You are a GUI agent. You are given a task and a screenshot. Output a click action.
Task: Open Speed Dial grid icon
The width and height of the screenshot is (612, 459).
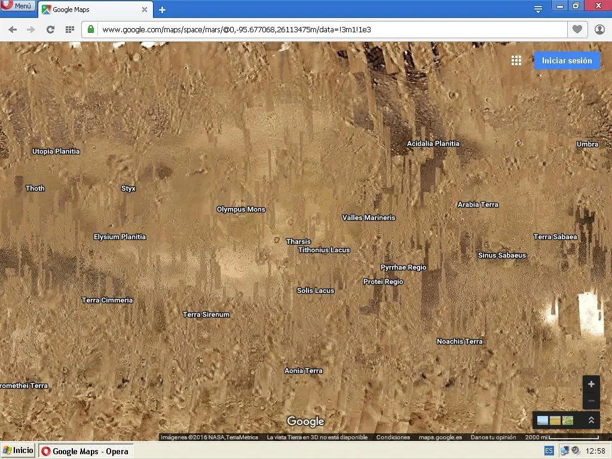pos(70,30)
